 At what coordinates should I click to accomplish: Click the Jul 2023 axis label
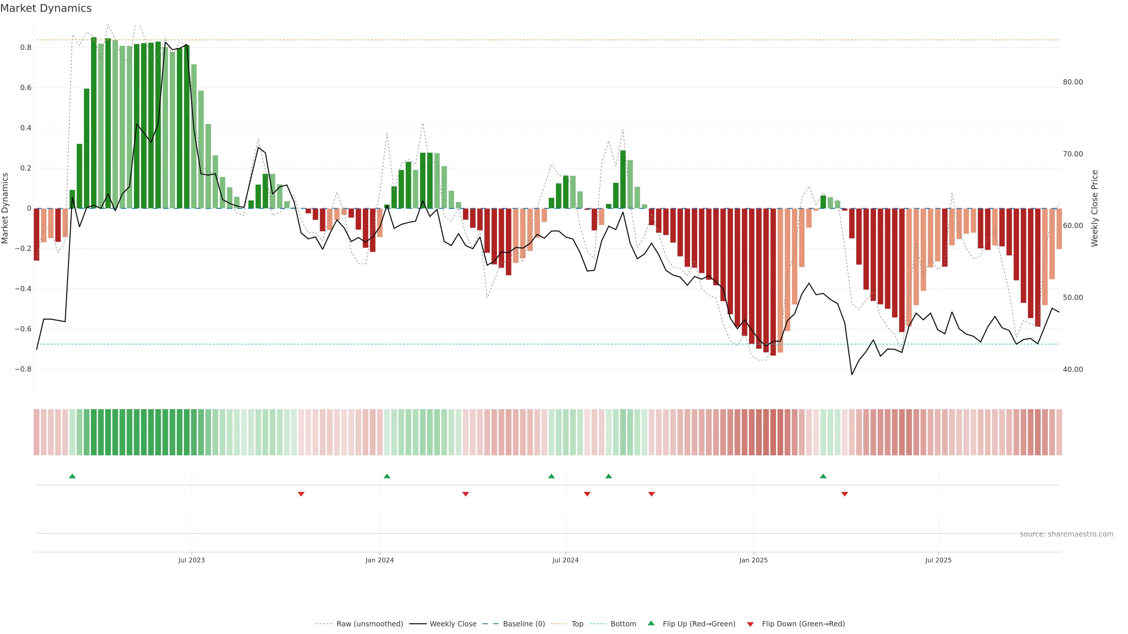point(191,560)
